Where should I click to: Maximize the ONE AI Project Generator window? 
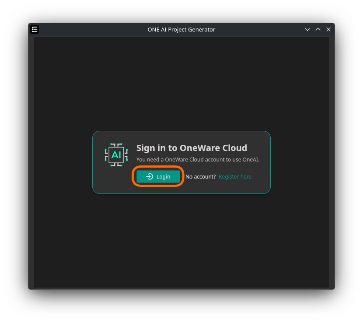tap(318, 29)
